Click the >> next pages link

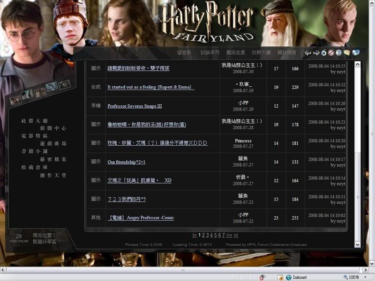[x=229, y=236]
